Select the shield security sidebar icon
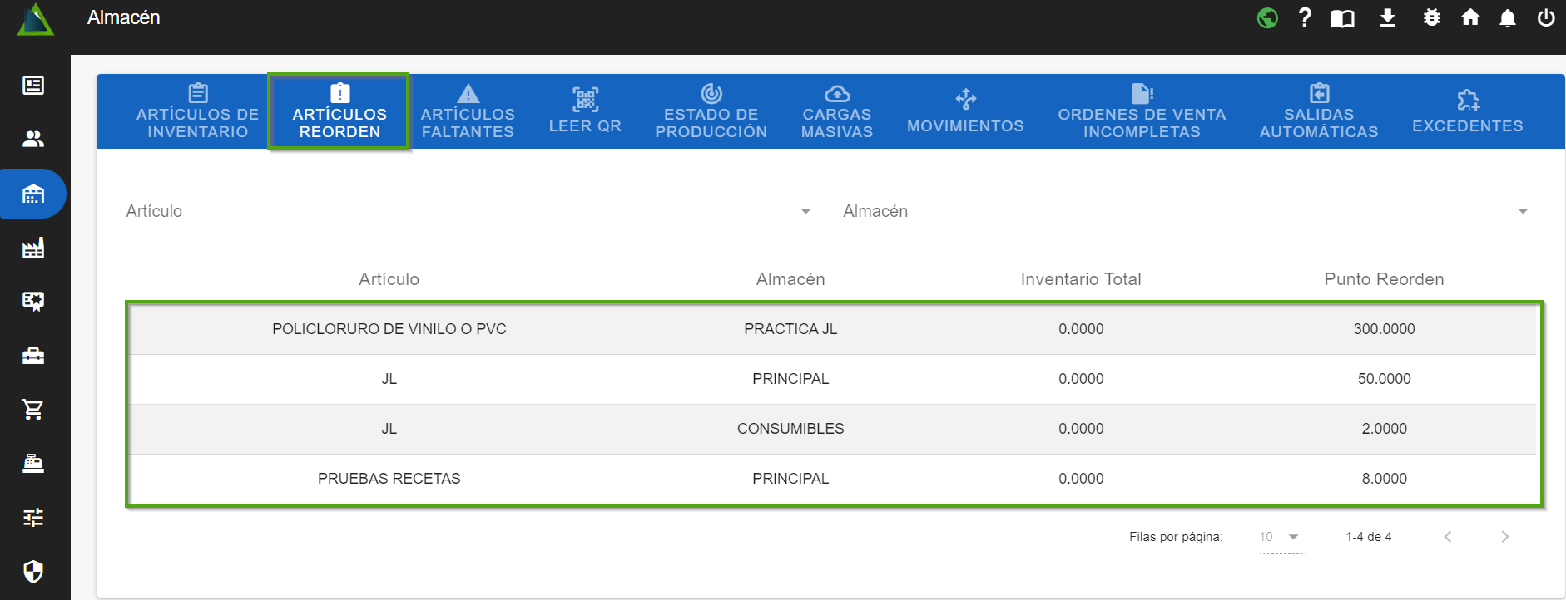This screenshot has height=600, width=1566. [33, 571]
